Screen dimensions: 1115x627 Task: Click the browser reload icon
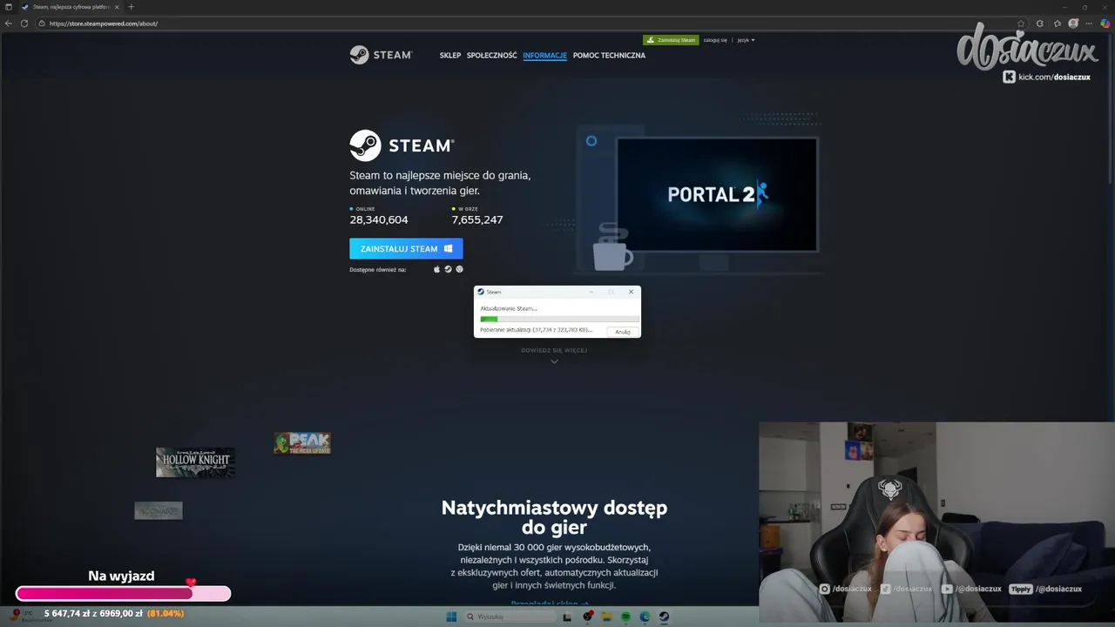24,24
